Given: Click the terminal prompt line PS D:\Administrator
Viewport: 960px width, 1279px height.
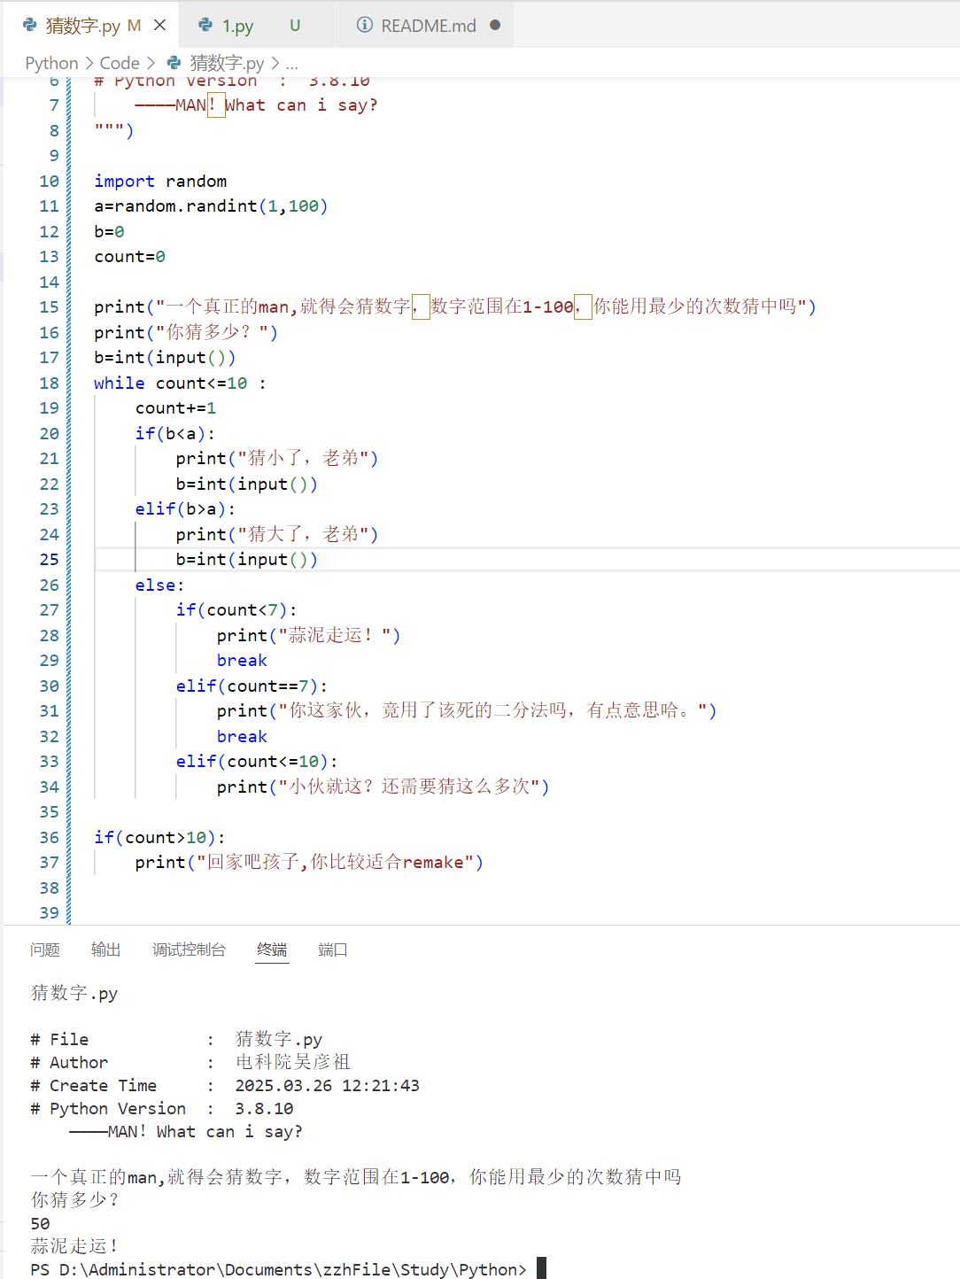Looking at the screenshot, I should pyautogui.click(x=278, y=1269).
